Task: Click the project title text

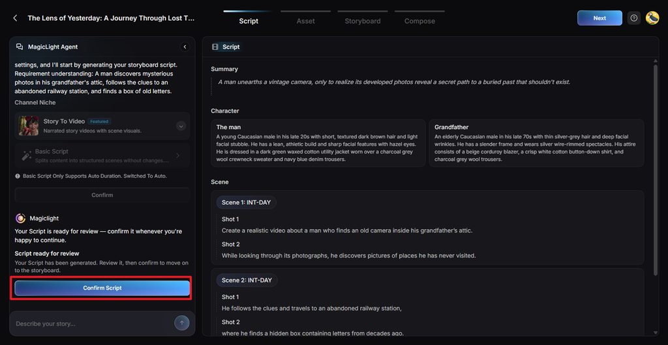Action: pos(111,18)
